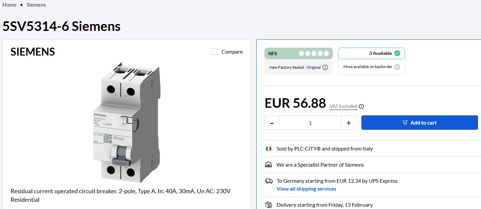Click the shipping truck icon
The width and height of the screenshot is (481, 209).
[x=268, y=181]
